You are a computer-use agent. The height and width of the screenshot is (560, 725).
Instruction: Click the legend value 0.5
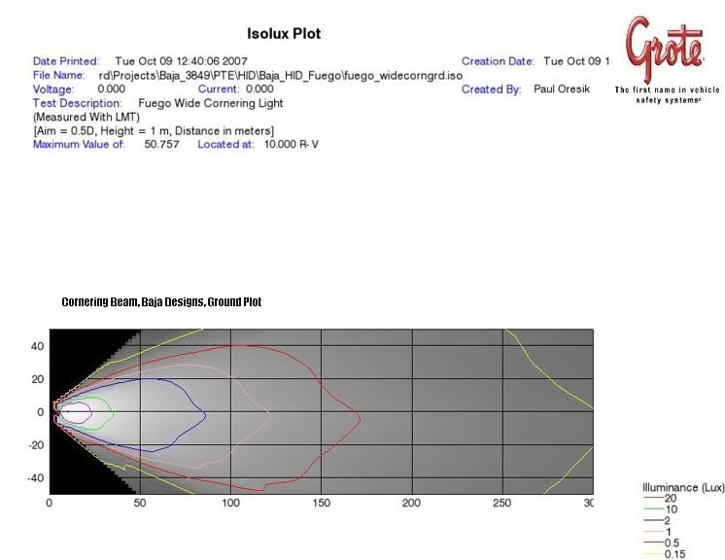pyautogui.click(x=672, y=542)
